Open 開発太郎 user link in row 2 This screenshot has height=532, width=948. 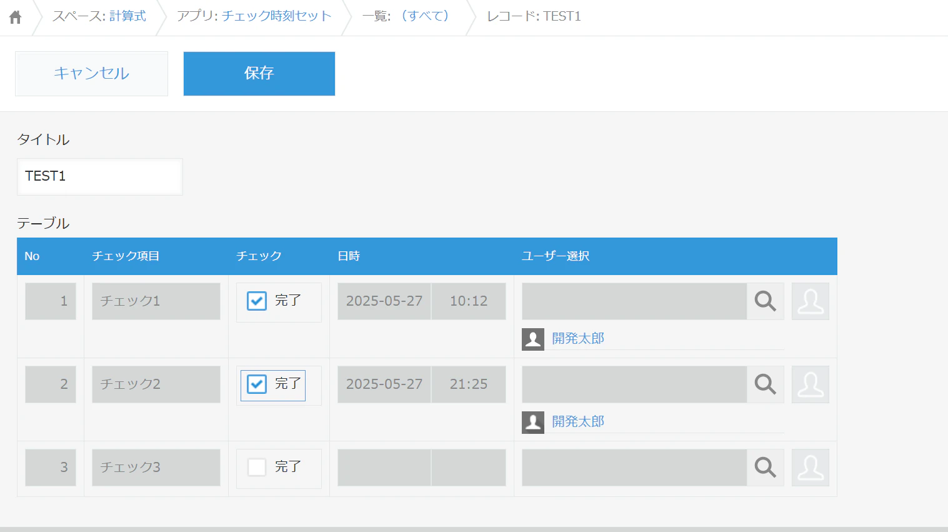578,422
